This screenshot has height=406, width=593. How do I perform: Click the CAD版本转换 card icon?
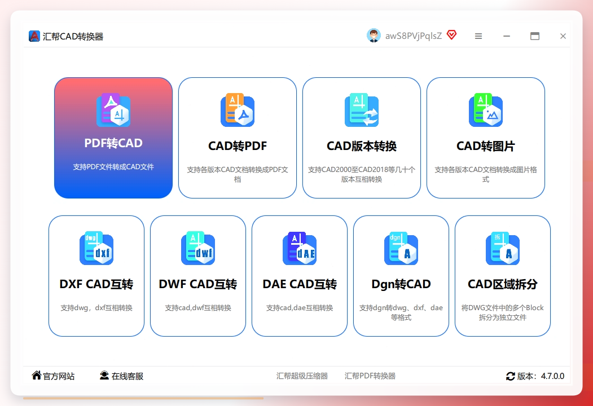362,110
